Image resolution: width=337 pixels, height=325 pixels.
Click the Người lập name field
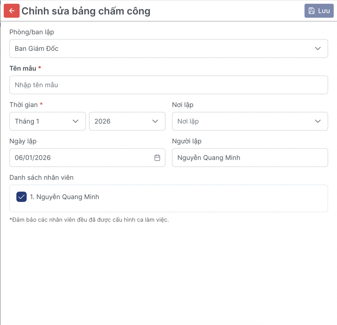click(250, 158)
